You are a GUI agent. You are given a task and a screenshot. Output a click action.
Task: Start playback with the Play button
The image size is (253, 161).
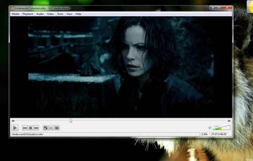[15, 128]
